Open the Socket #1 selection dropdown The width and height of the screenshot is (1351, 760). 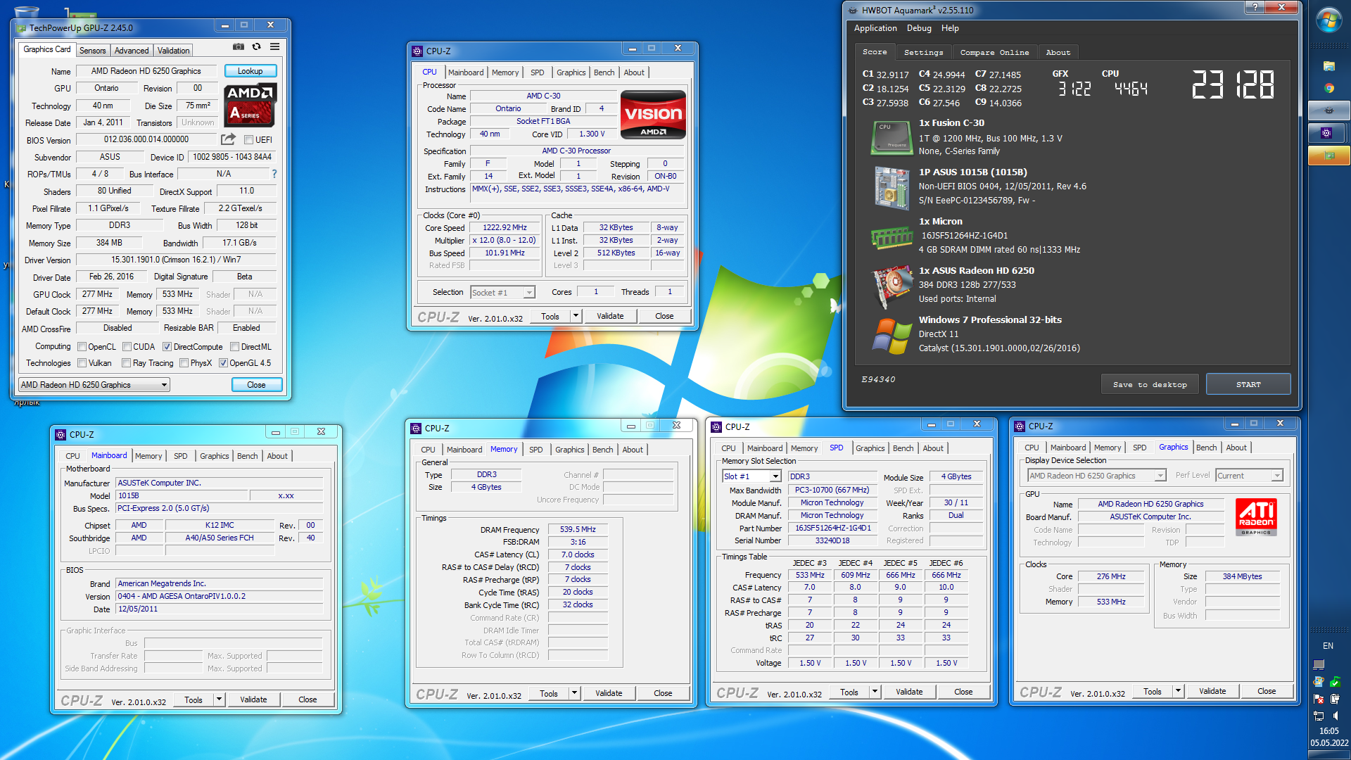502,293
